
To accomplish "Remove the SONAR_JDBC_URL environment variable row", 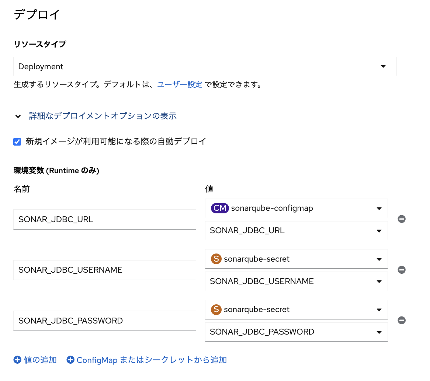I will pyautogui.click(x=402, y=219).
